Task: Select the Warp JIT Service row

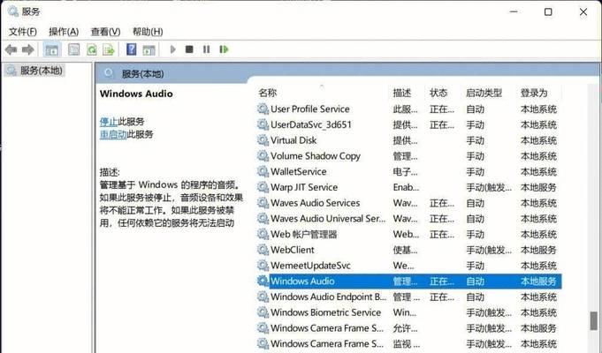Action: coord(409,187)
